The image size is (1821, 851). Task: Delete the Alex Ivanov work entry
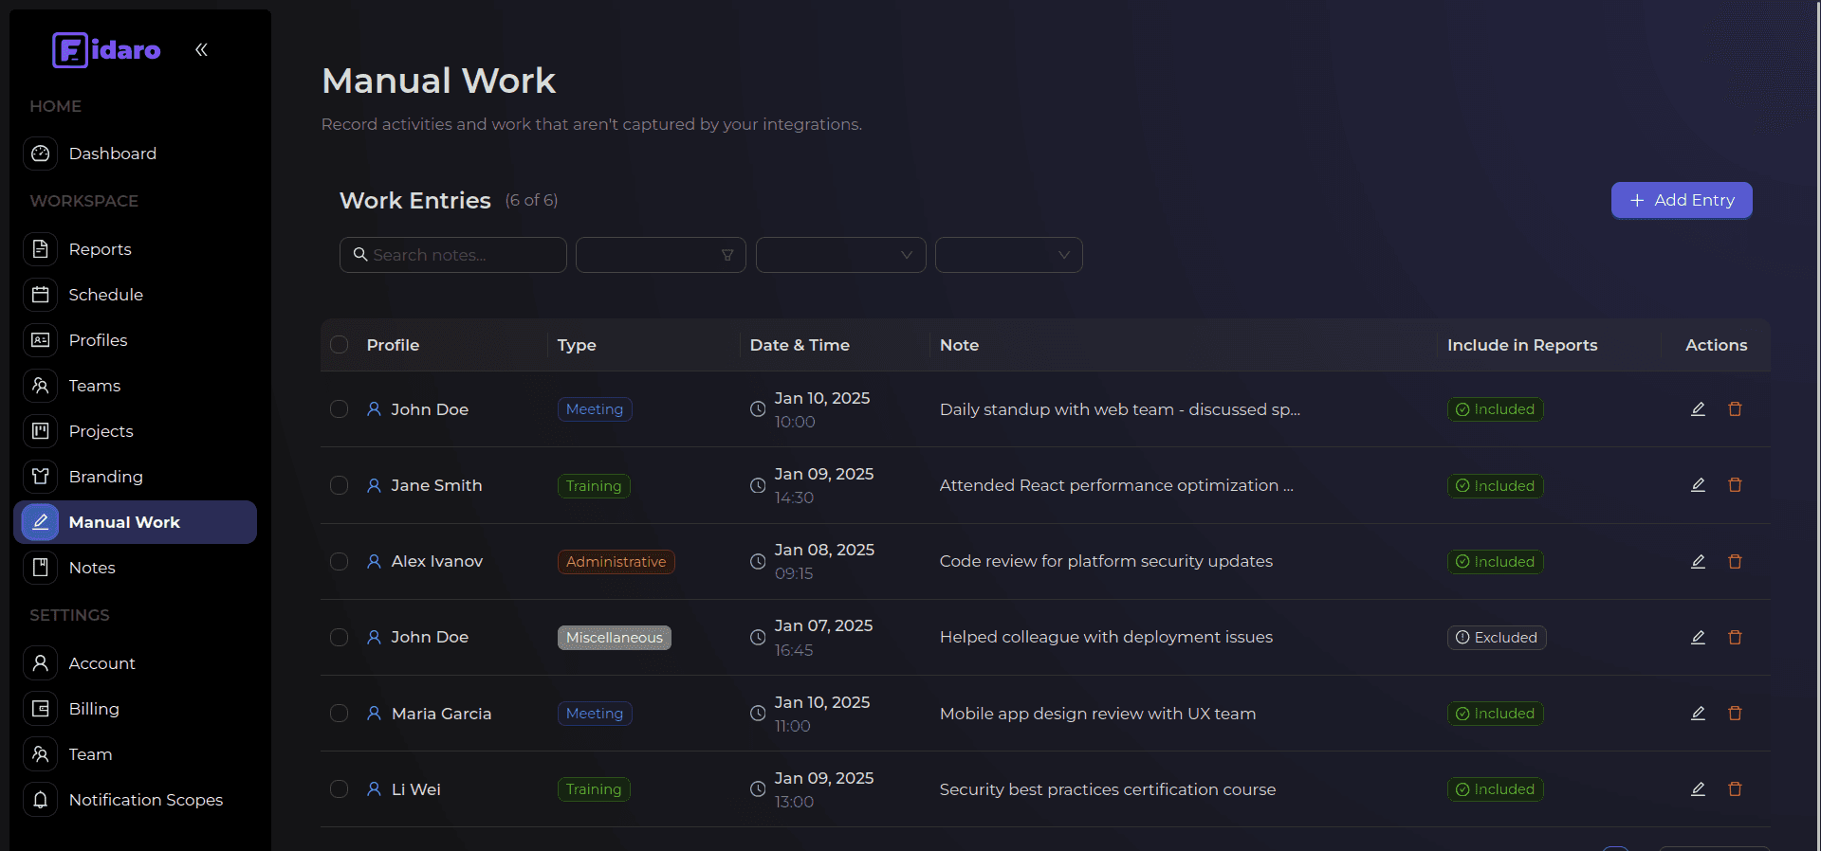click(x=1735, y=562)
